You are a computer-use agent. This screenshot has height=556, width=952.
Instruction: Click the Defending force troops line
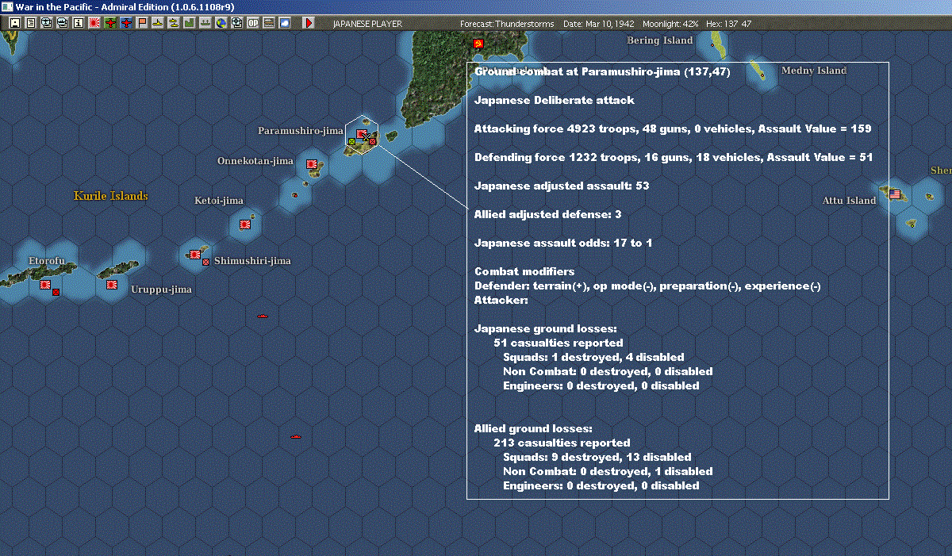(x=674, y=157)
